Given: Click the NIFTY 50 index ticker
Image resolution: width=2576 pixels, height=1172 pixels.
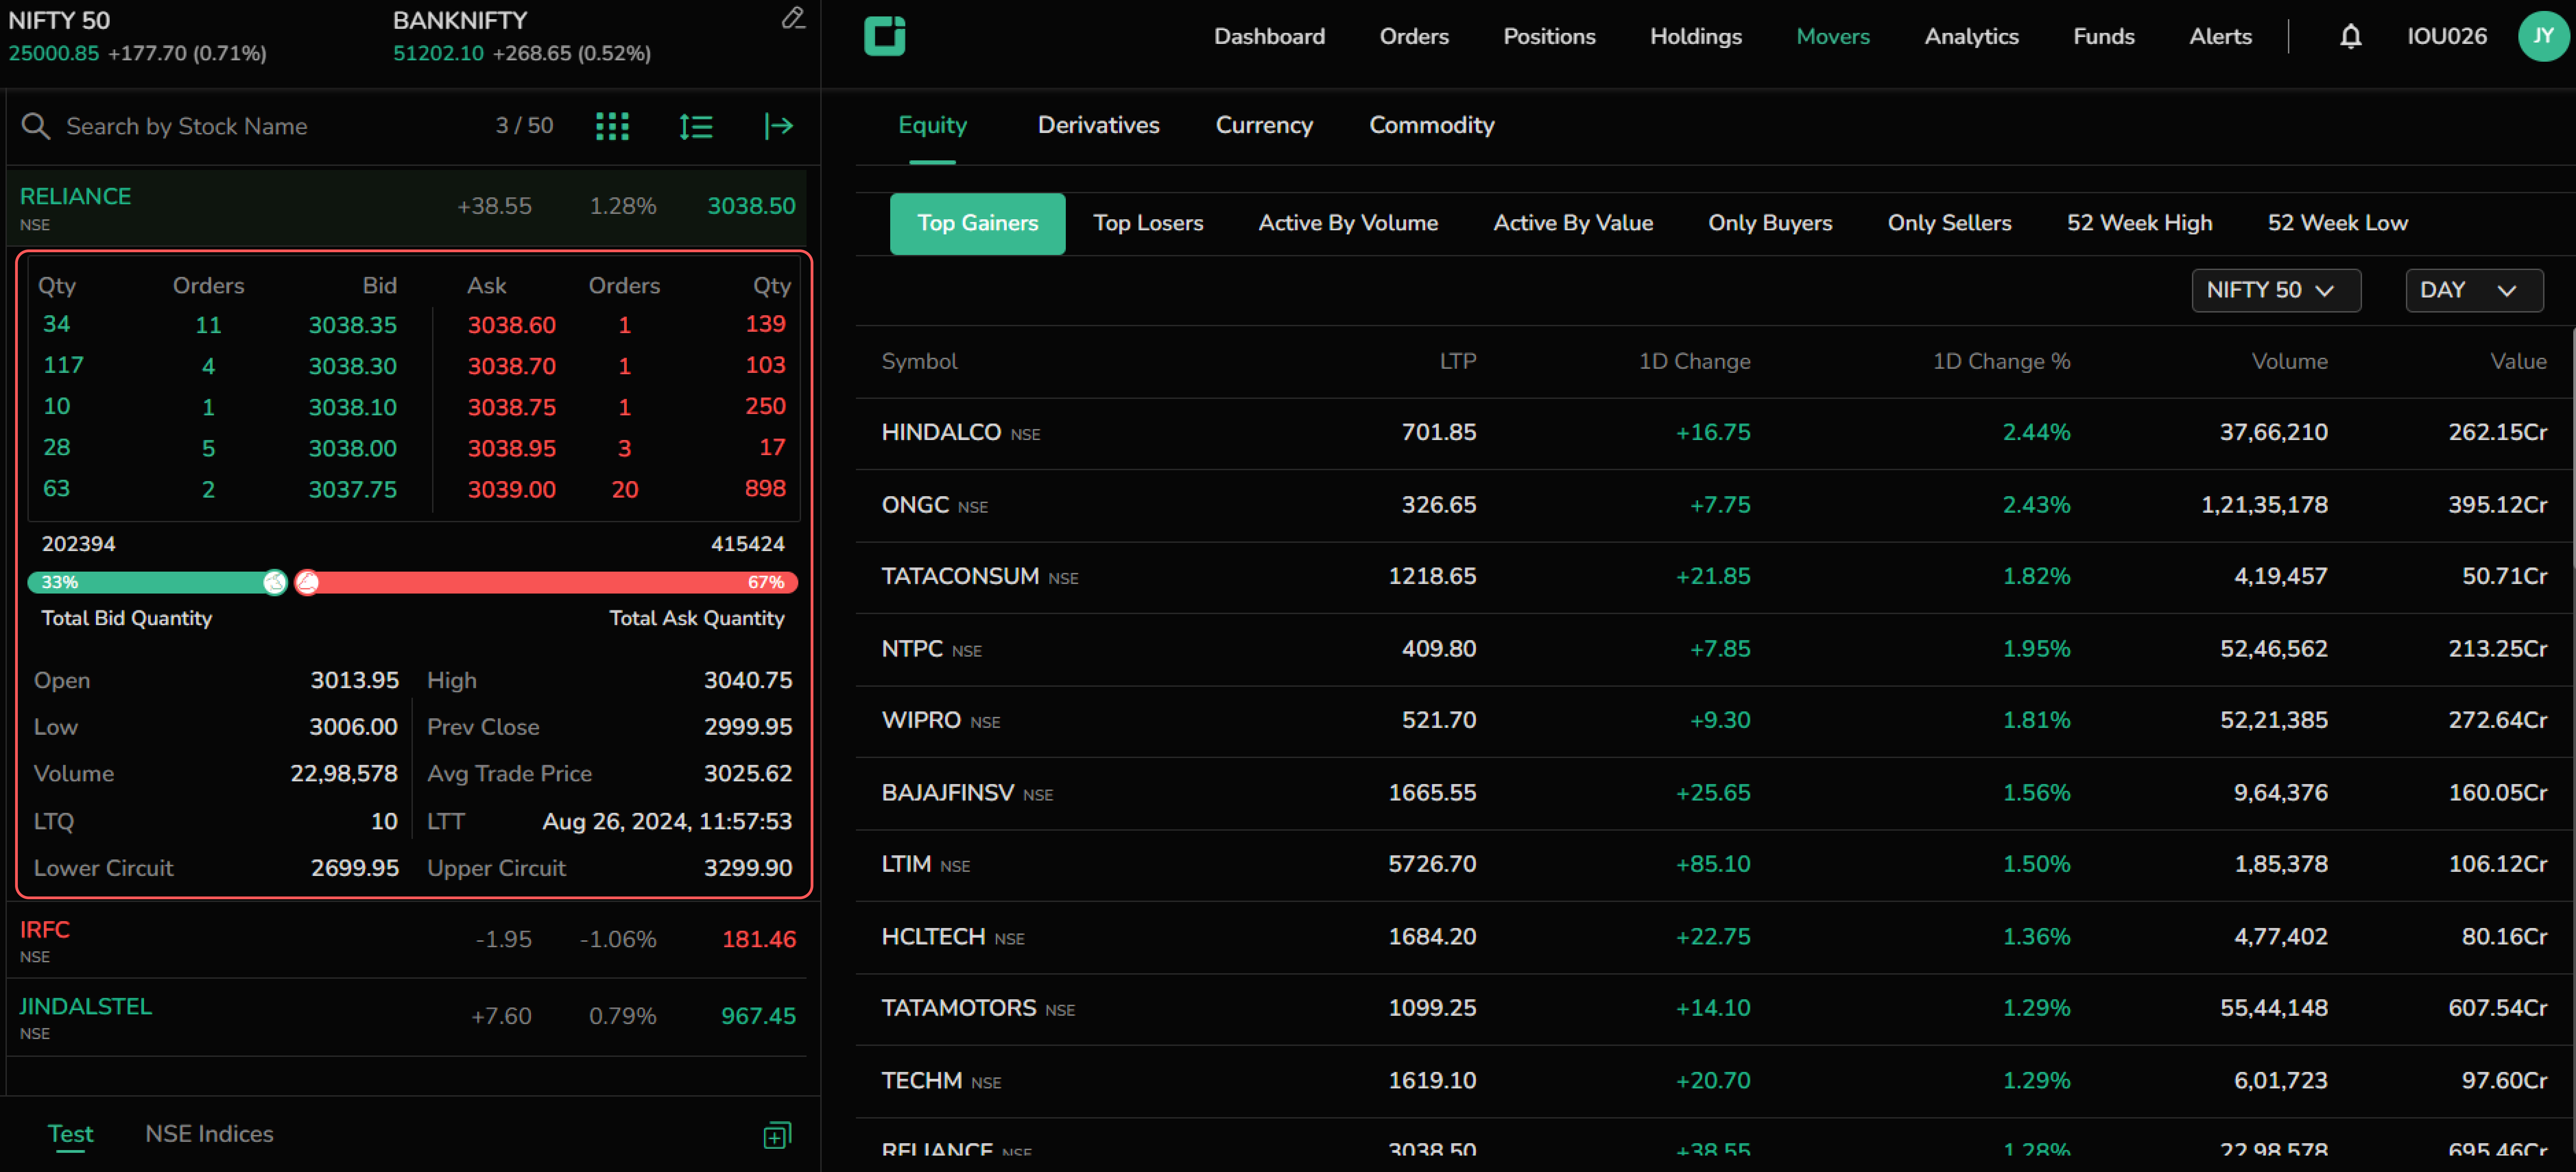Looking at the screenshot, I should click(x=137, y=37).
